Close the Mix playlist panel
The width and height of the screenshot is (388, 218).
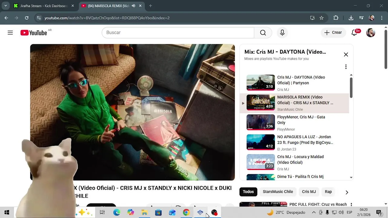tap(346, 54)
